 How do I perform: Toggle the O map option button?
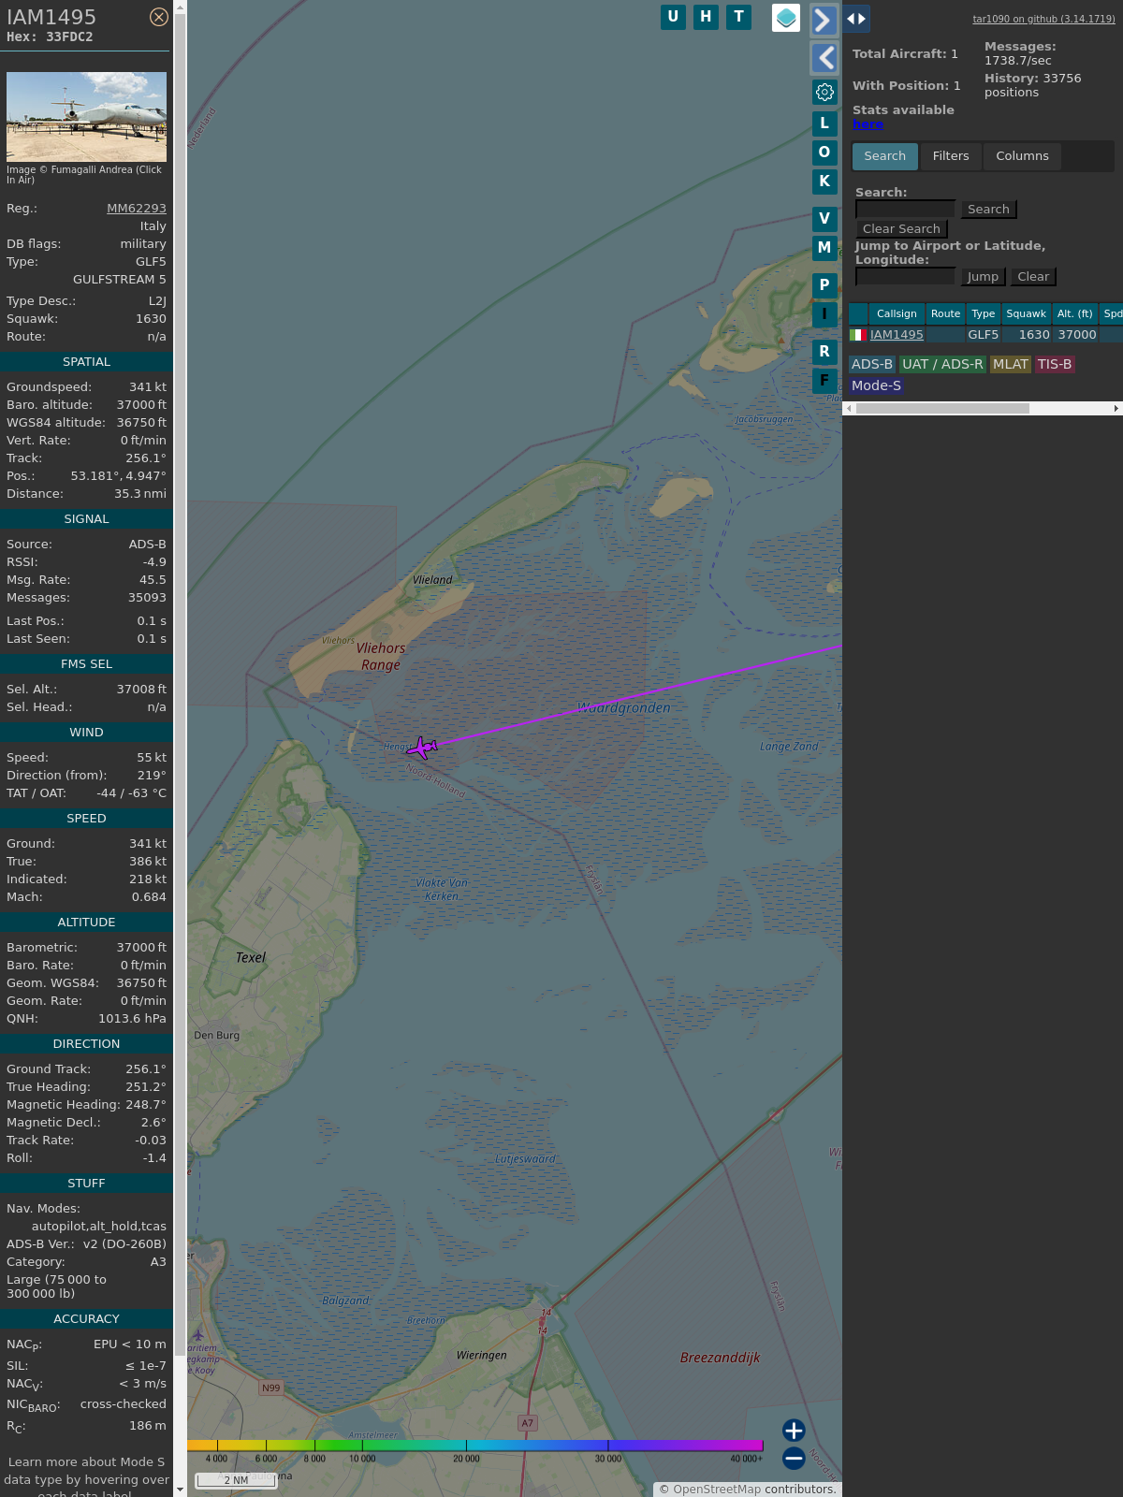point(824,152)
